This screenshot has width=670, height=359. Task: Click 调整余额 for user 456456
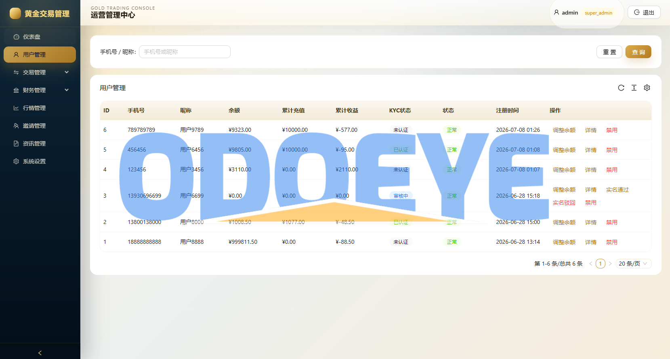click(564, 150)
